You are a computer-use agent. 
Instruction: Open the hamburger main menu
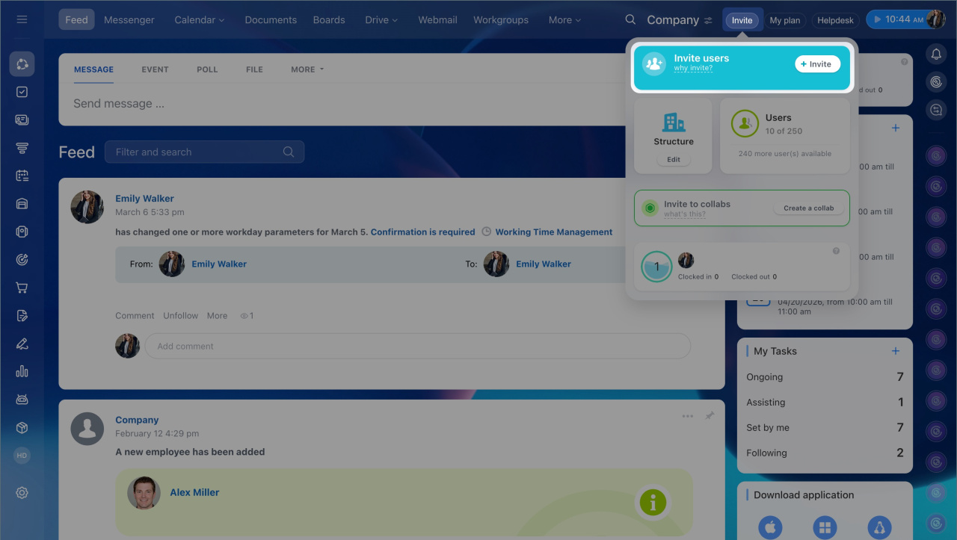[x=22, y=19]
